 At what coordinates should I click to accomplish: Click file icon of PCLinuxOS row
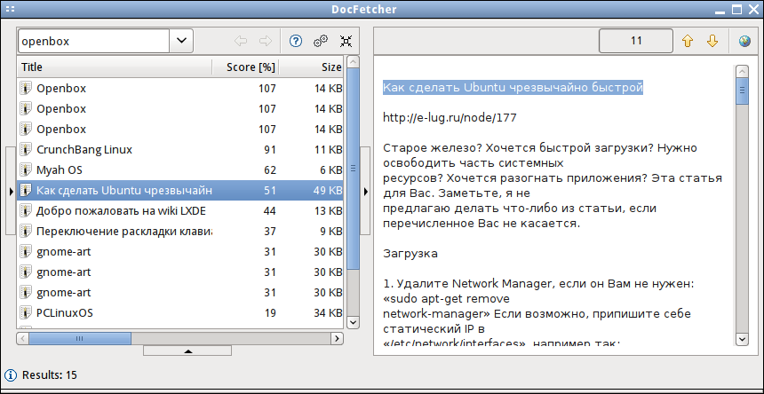26,312
